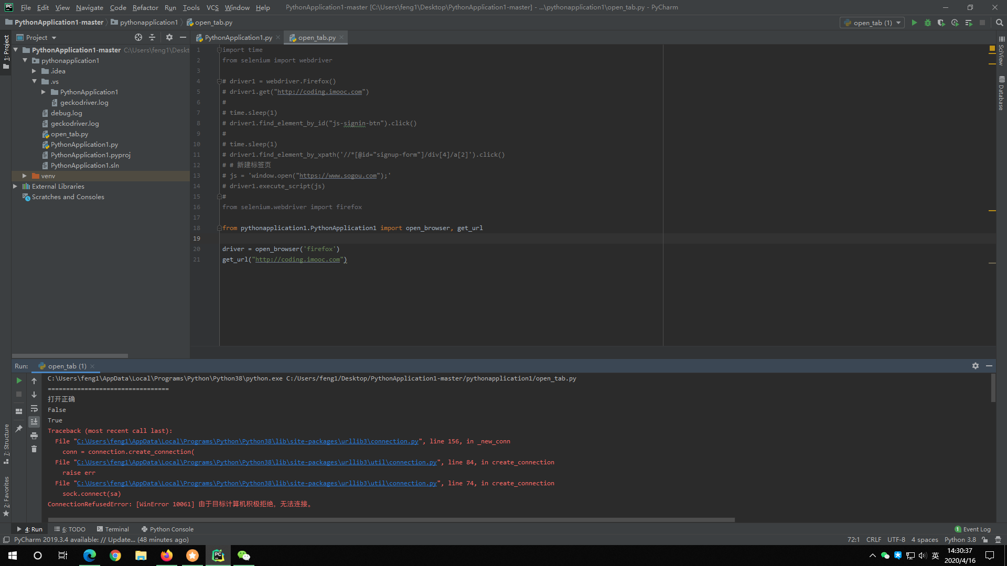Open Project panel settings gear
This screenshot has height=566, width=1007.
(x=169, y=37)
